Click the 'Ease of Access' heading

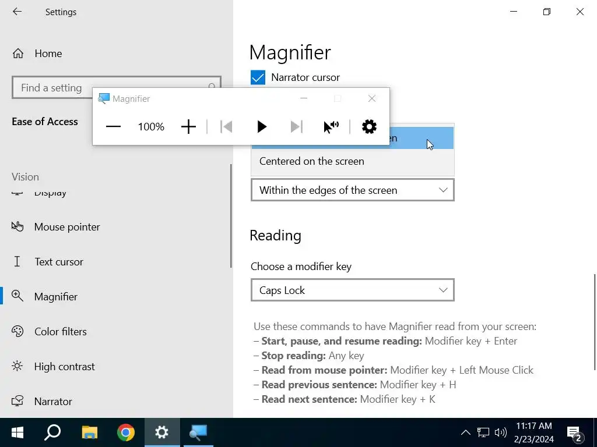click(44, 122)
